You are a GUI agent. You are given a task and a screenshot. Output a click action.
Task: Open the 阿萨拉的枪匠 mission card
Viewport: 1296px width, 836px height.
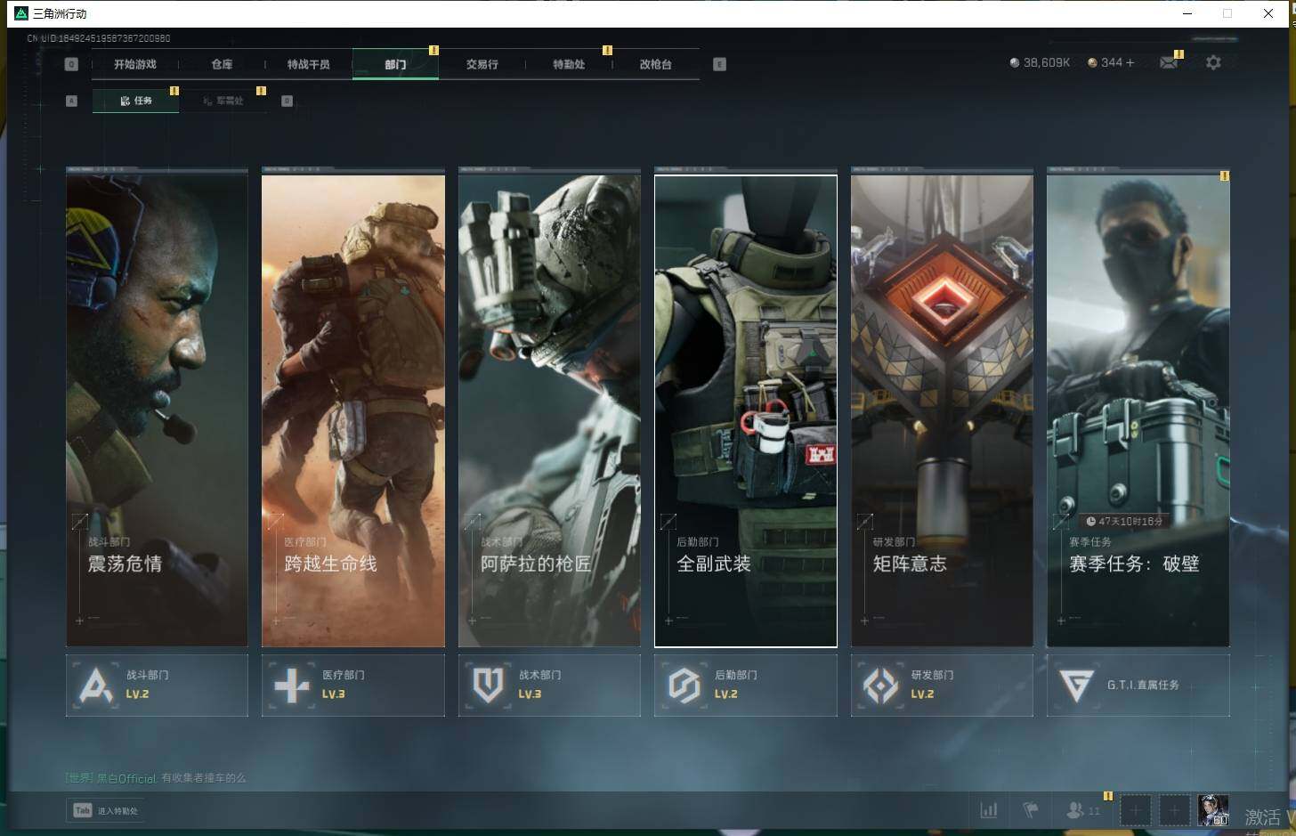click(x=549, y=410)
